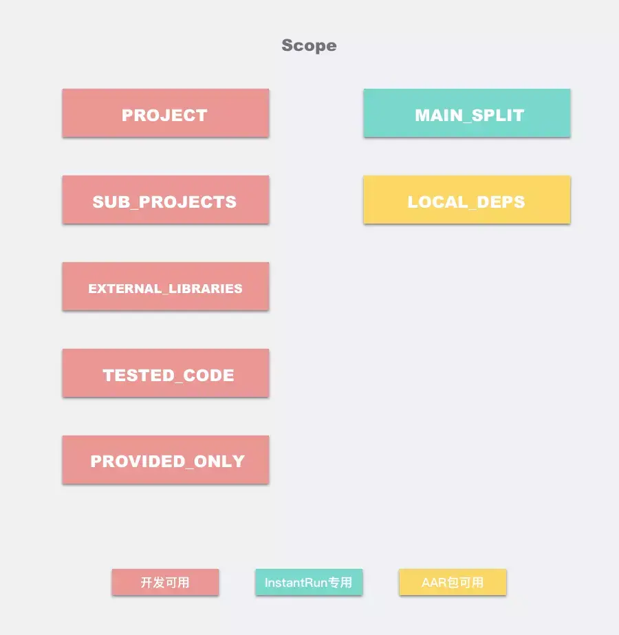Click the PROJECT scope box
The width and height of the screenshot is (619, 635).
[x=166, y=113]
